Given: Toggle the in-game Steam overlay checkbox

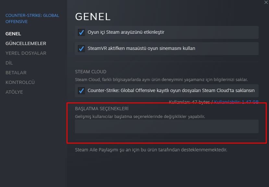Looking at the screenshot, I should click(81, 32).
